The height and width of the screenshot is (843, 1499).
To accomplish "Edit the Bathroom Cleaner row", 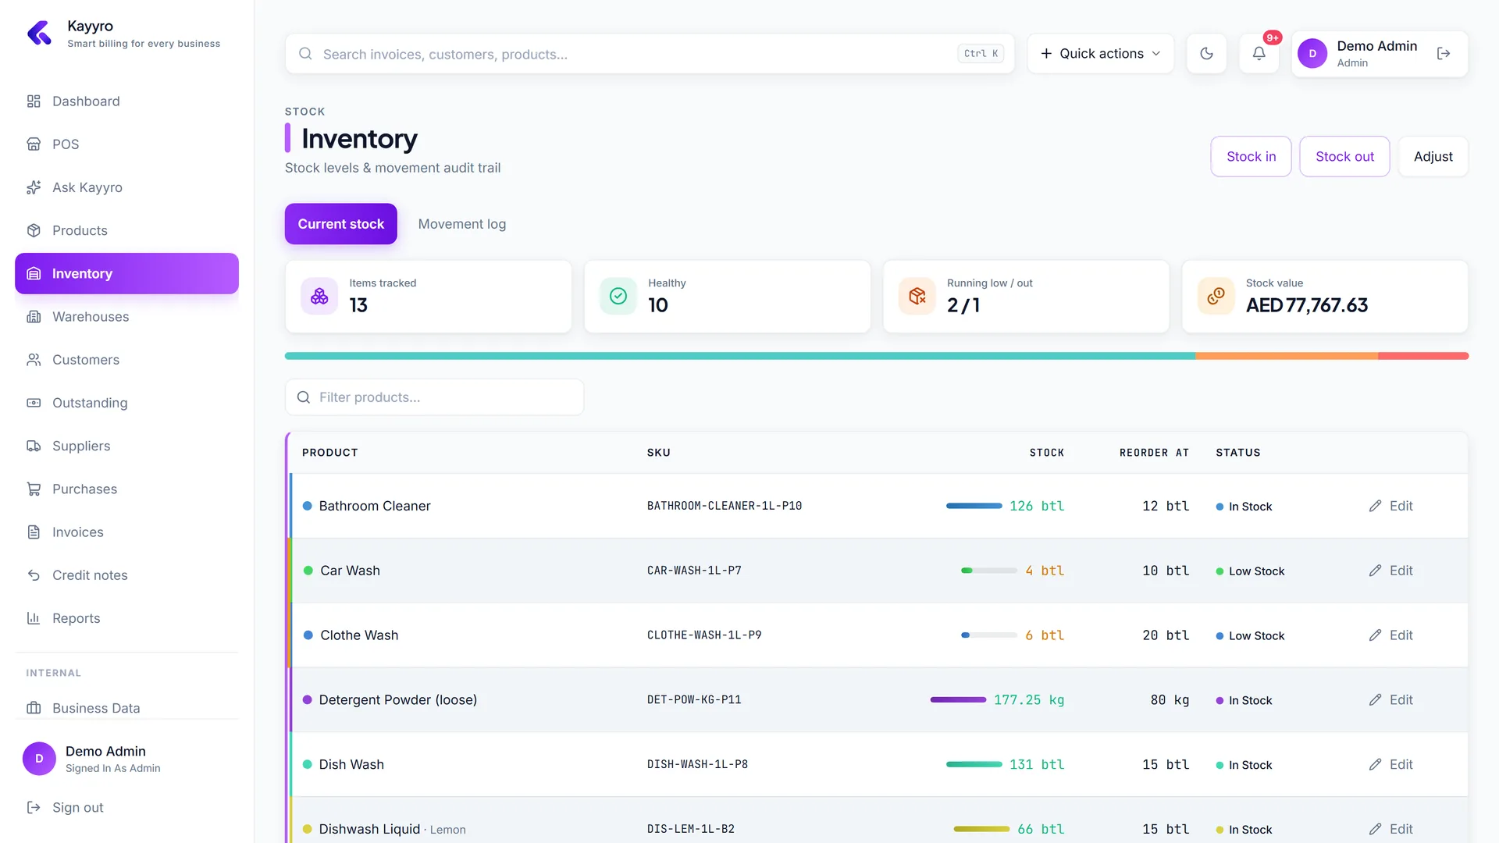I will click(x=1391, y=506).
